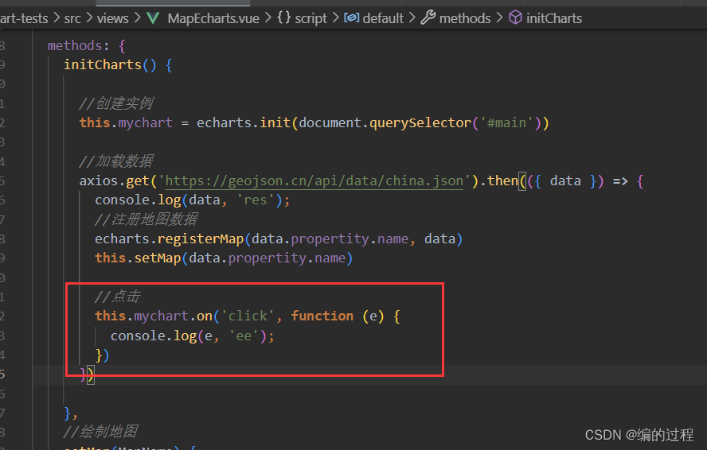Click the 'initCharts()' method definition
The width and height of the screenshot is (707, 450).
pyautogui.click(x=110, y=65)
